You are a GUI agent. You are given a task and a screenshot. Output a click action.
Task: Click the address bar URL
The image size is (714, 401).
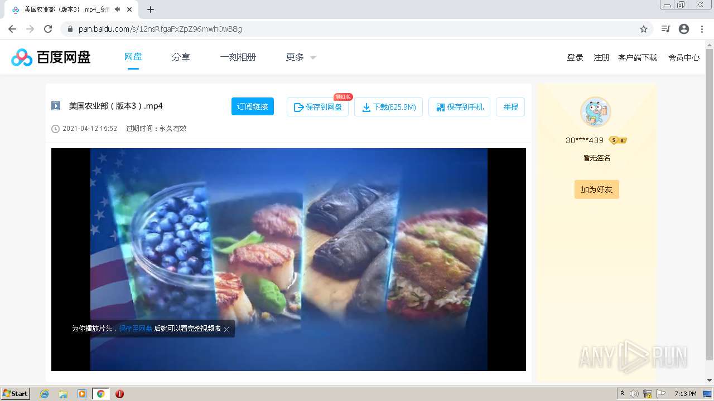(x=160, y=29)
